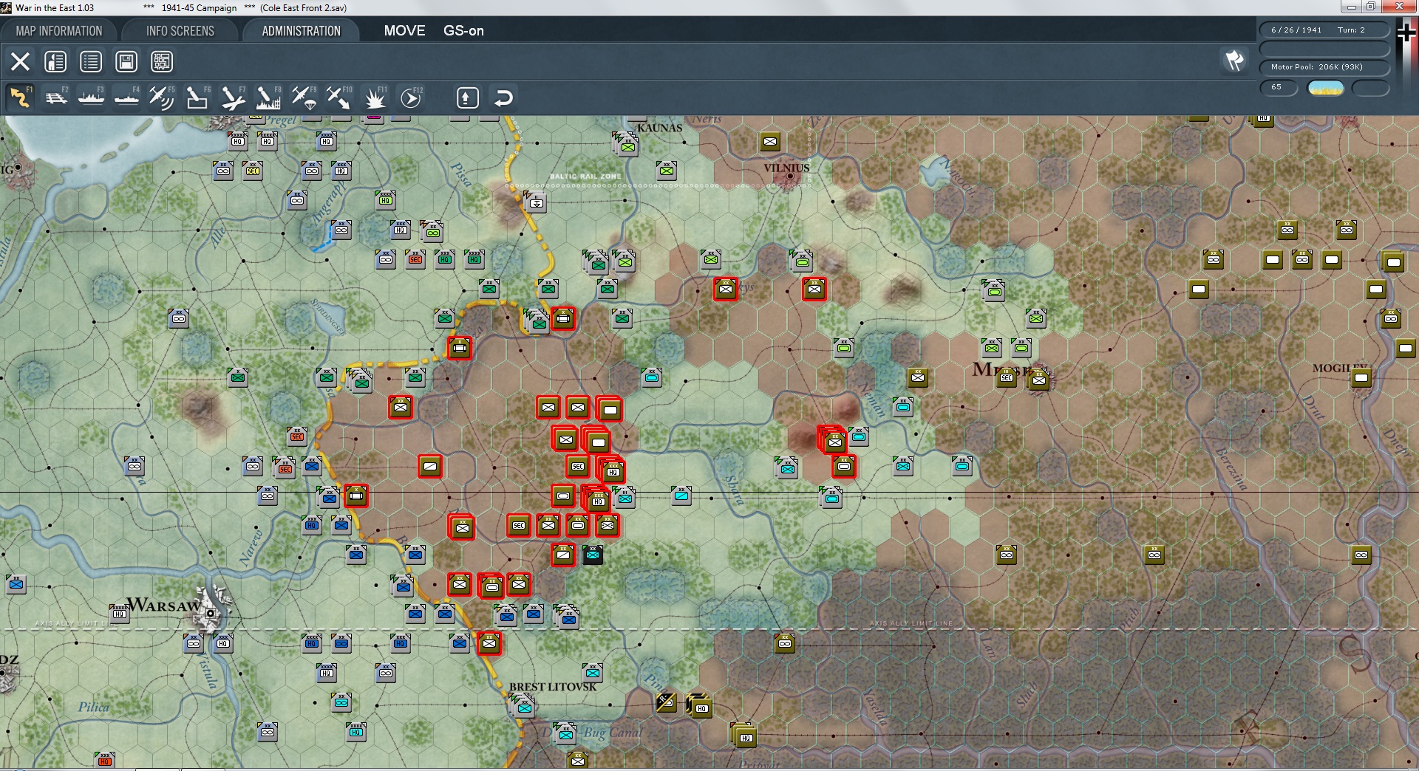Screen dimensions: 1419x771
Task: Click the Warsaw city hex
Action: [211, 612]
